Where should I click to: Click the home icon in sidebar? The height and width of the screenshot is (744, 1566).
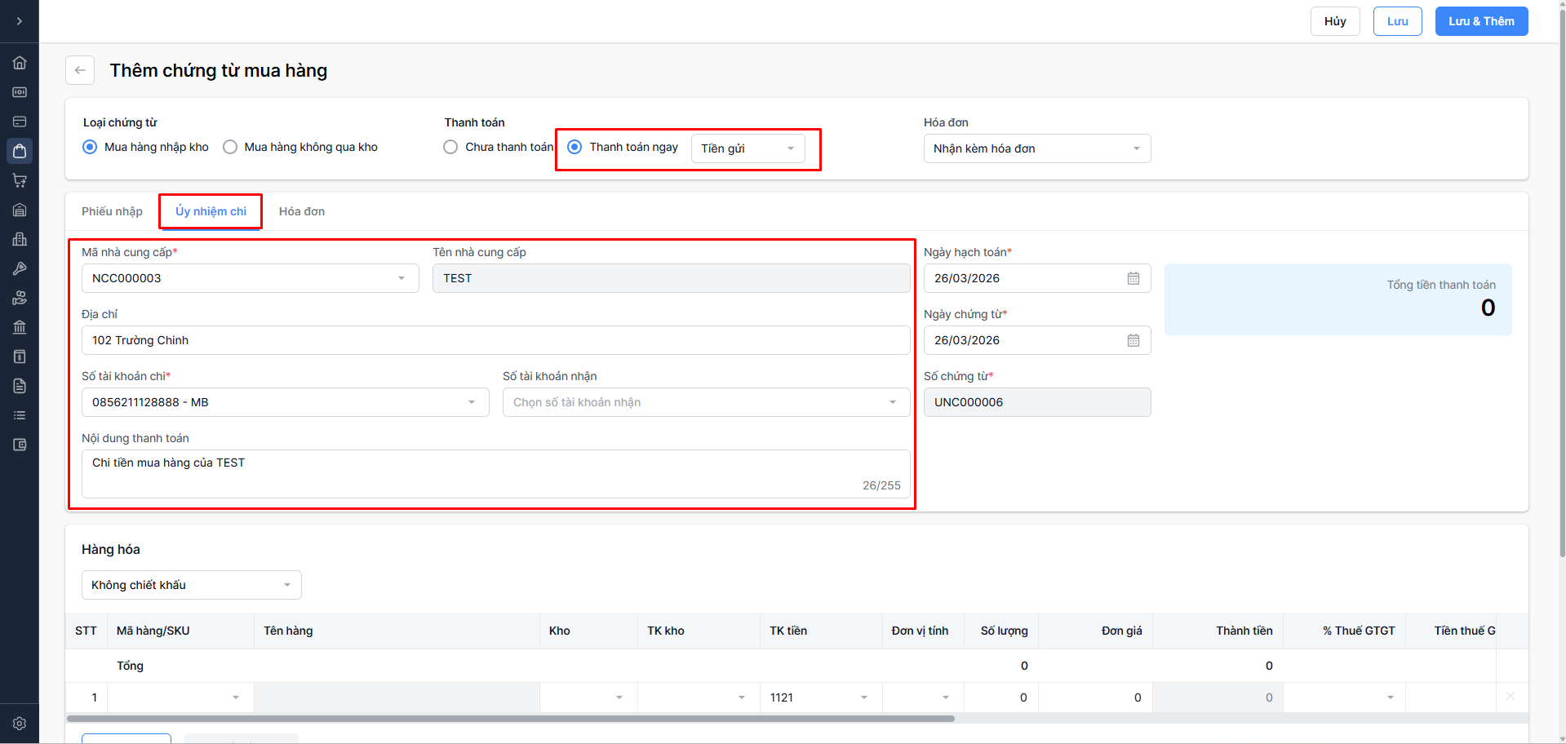[x=20, y=63]
